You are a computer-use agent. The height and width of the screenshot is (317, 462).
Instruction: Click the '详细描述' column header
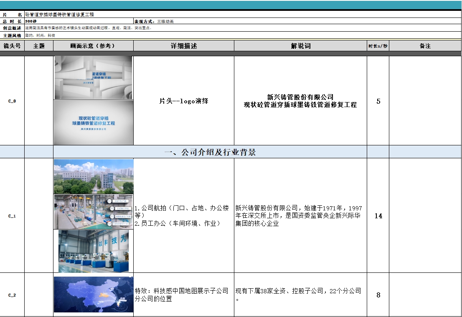tap(184, 46)
